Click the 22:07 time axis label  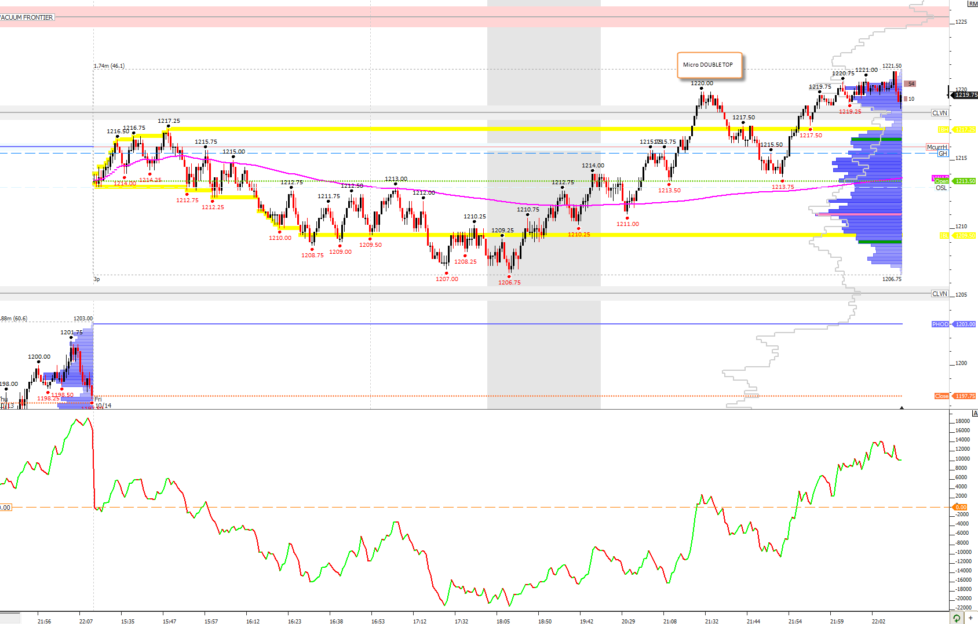[86, 622]
